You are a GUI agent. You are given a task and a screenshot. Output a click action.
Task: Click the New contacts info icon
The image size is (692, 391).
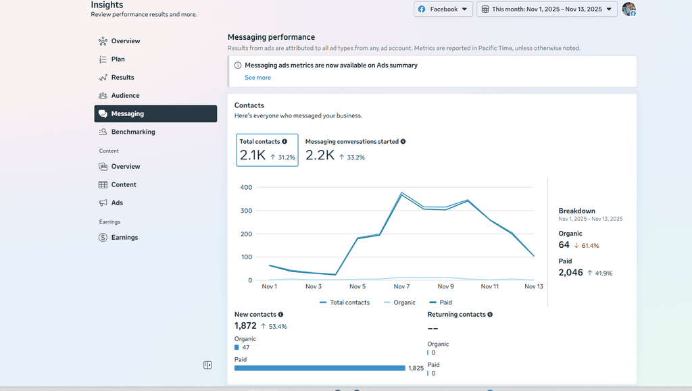[x=280, y=315]
